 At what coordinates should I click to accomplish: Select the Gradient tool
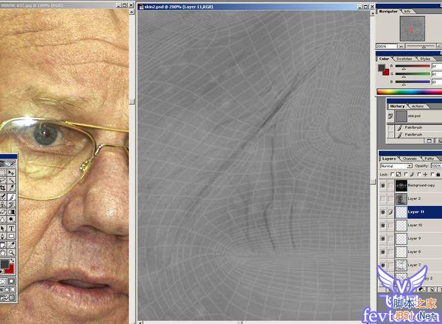pyautogui.click(x=11, y=212)
